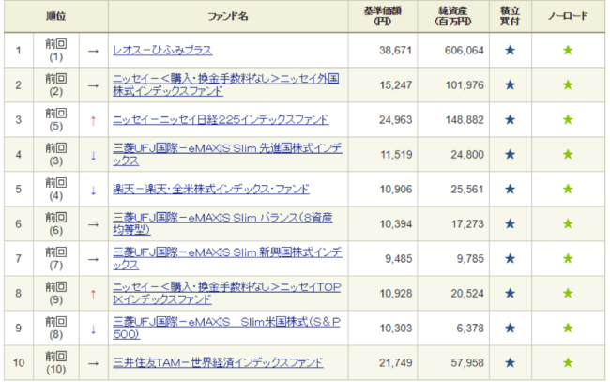Click the red up arrow in the rank 8 row
This screenshot has height=382, width=610.
pyautogui.click(x=93, y=294)
